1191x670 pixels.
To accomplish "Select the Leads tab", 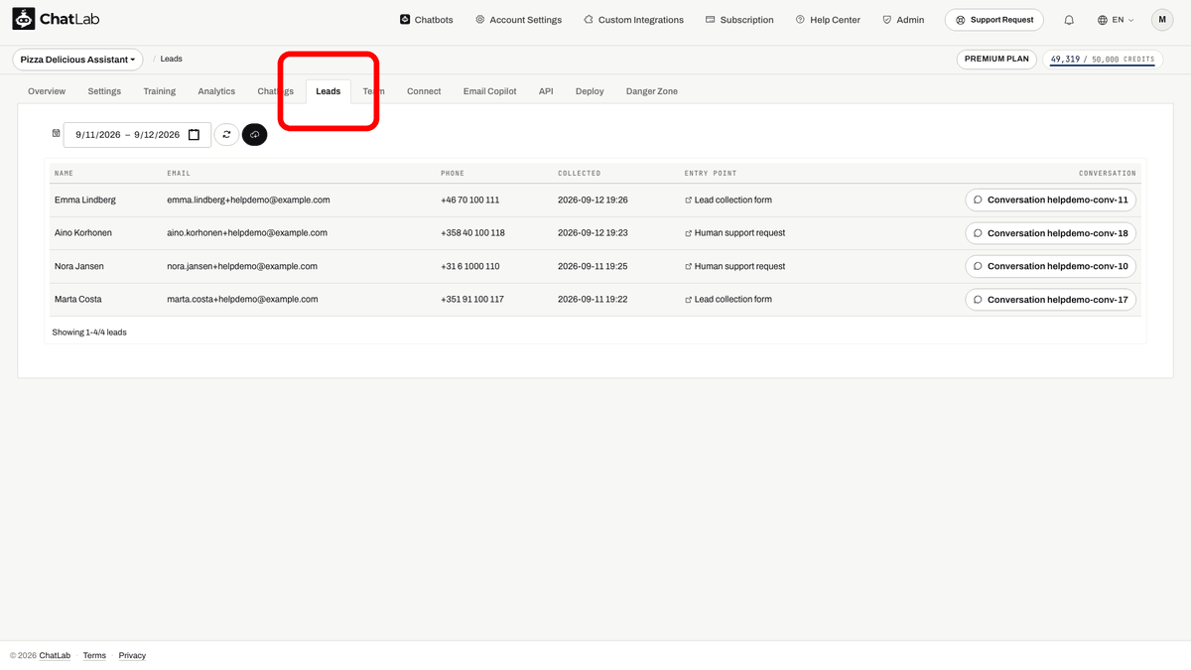I will (329, 91).
